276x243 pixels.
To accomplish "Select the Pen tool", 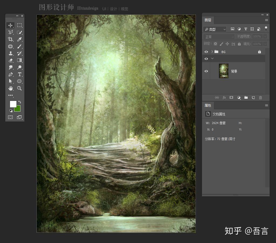I will pos(11,75).
